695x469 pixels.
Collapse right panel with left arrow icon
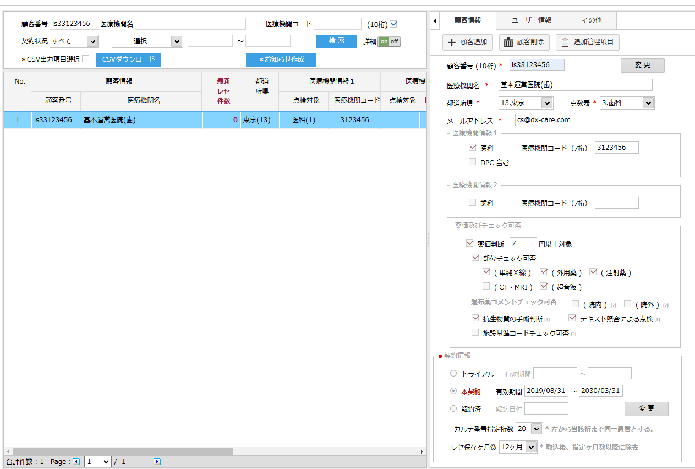[x=435, y=21]
